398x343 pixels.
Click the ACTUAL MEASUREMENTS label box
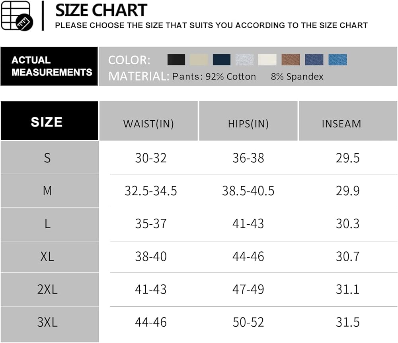pyautogui.click(x=49, y=66)
